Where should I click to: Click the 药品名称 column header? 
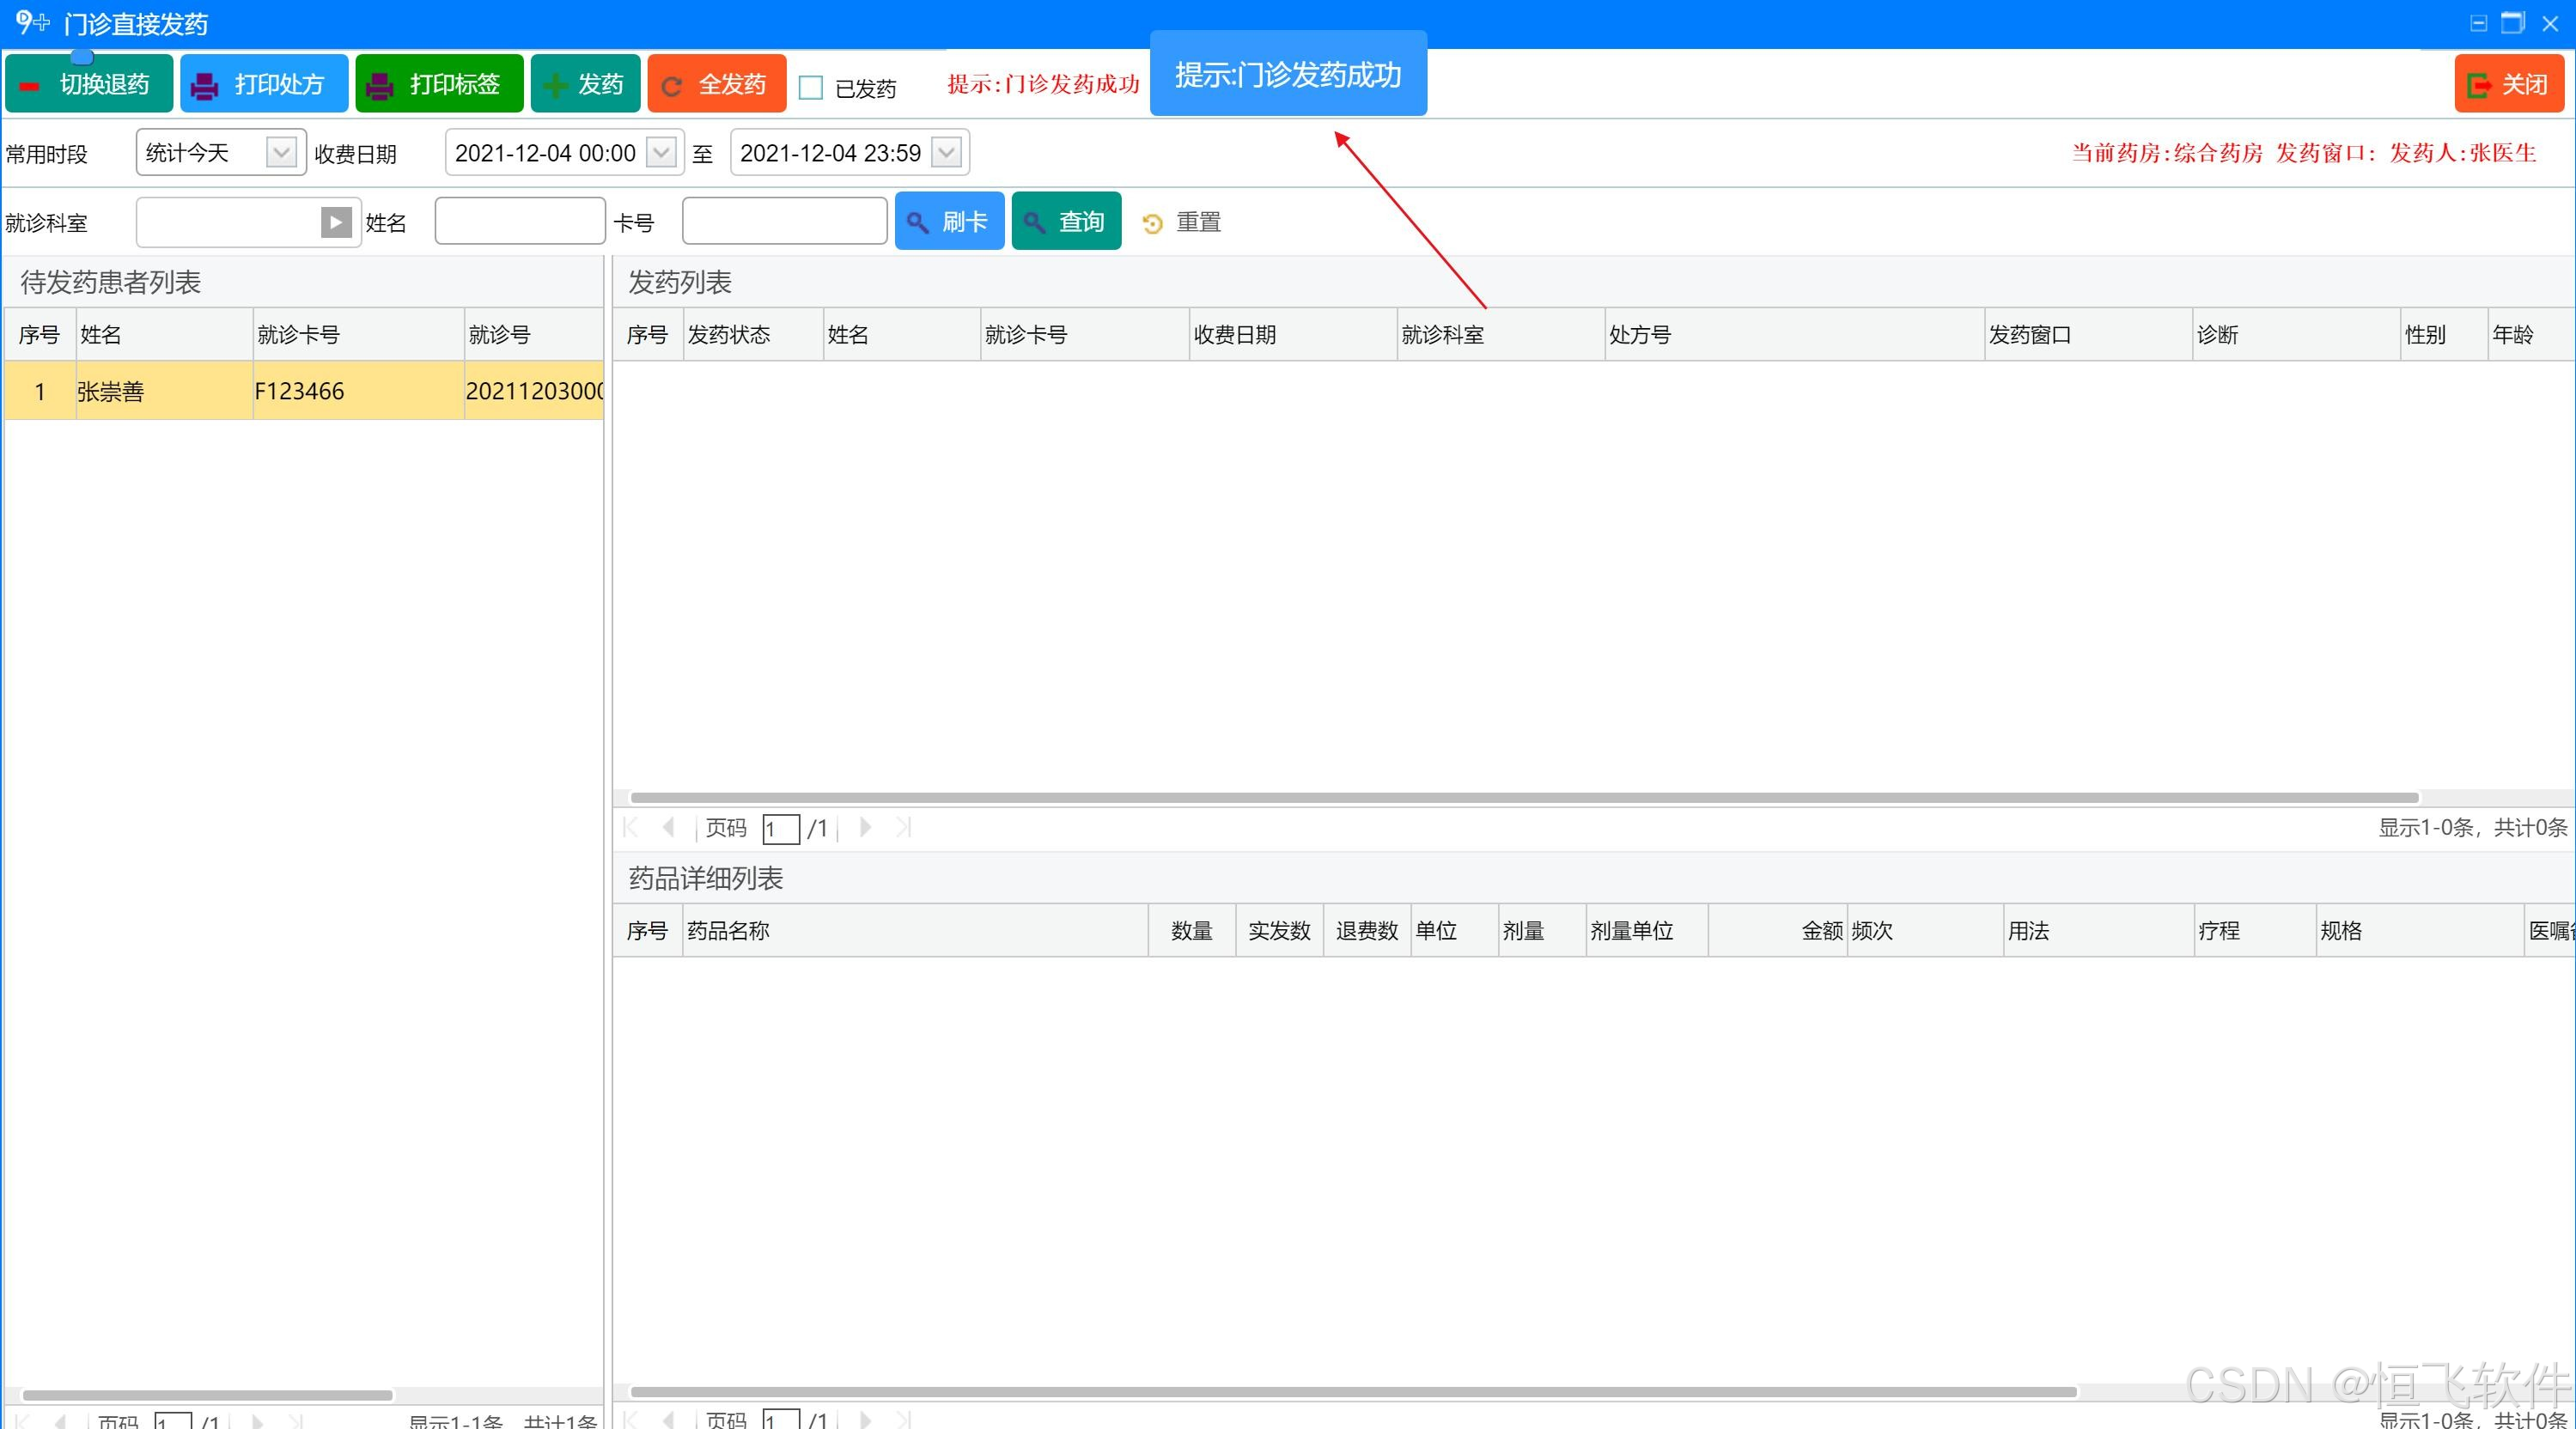(x=728, y=931)
